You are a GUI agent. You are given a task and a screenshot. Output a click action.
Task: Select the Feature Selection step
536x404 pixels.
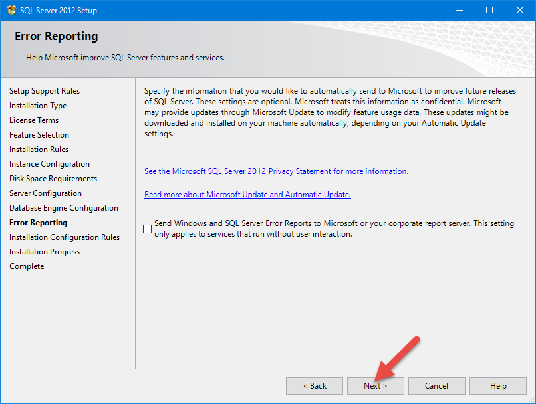(39, 135)
